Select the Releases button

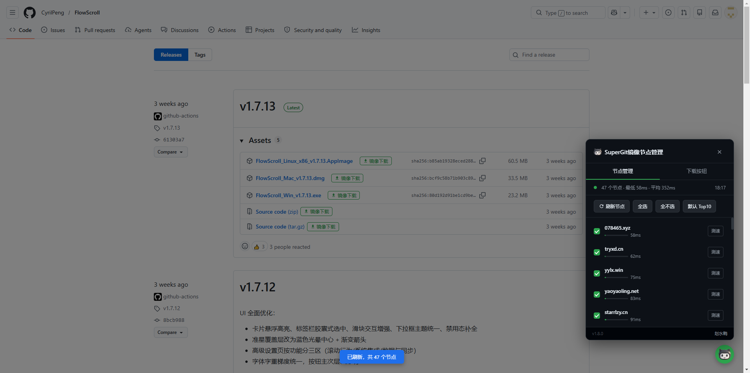click(171, 55)
